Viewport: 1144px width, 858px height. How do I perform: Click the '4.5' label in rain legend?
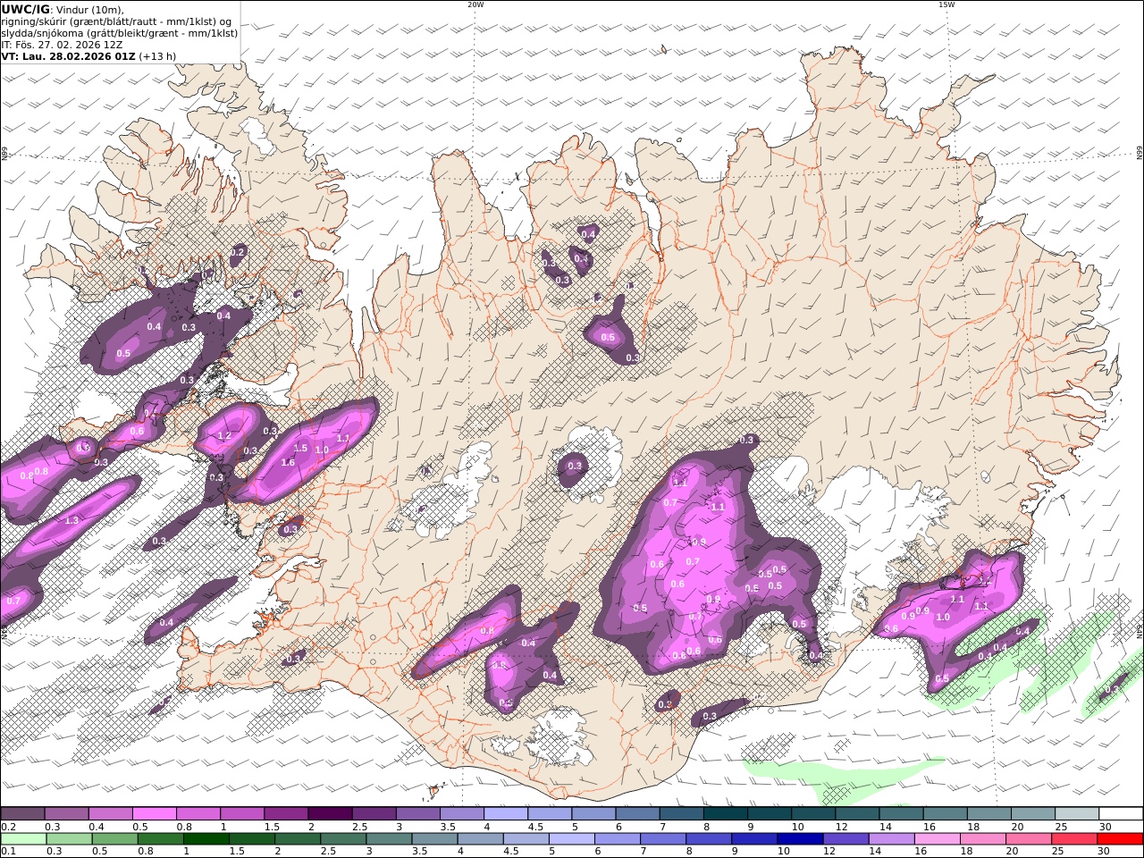tap(510, 852)
